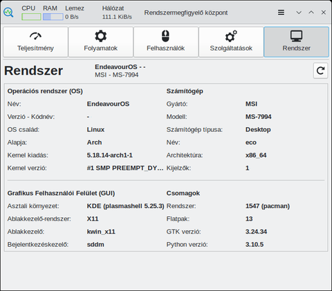Switch to the Felhasználók tab
Viewport: 332px width, 291px height.
pos(166,41)
